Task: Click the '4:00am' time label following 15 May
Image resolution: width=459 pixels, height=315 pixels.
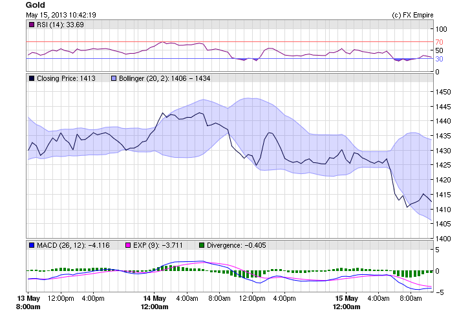Action: (378, 298)
